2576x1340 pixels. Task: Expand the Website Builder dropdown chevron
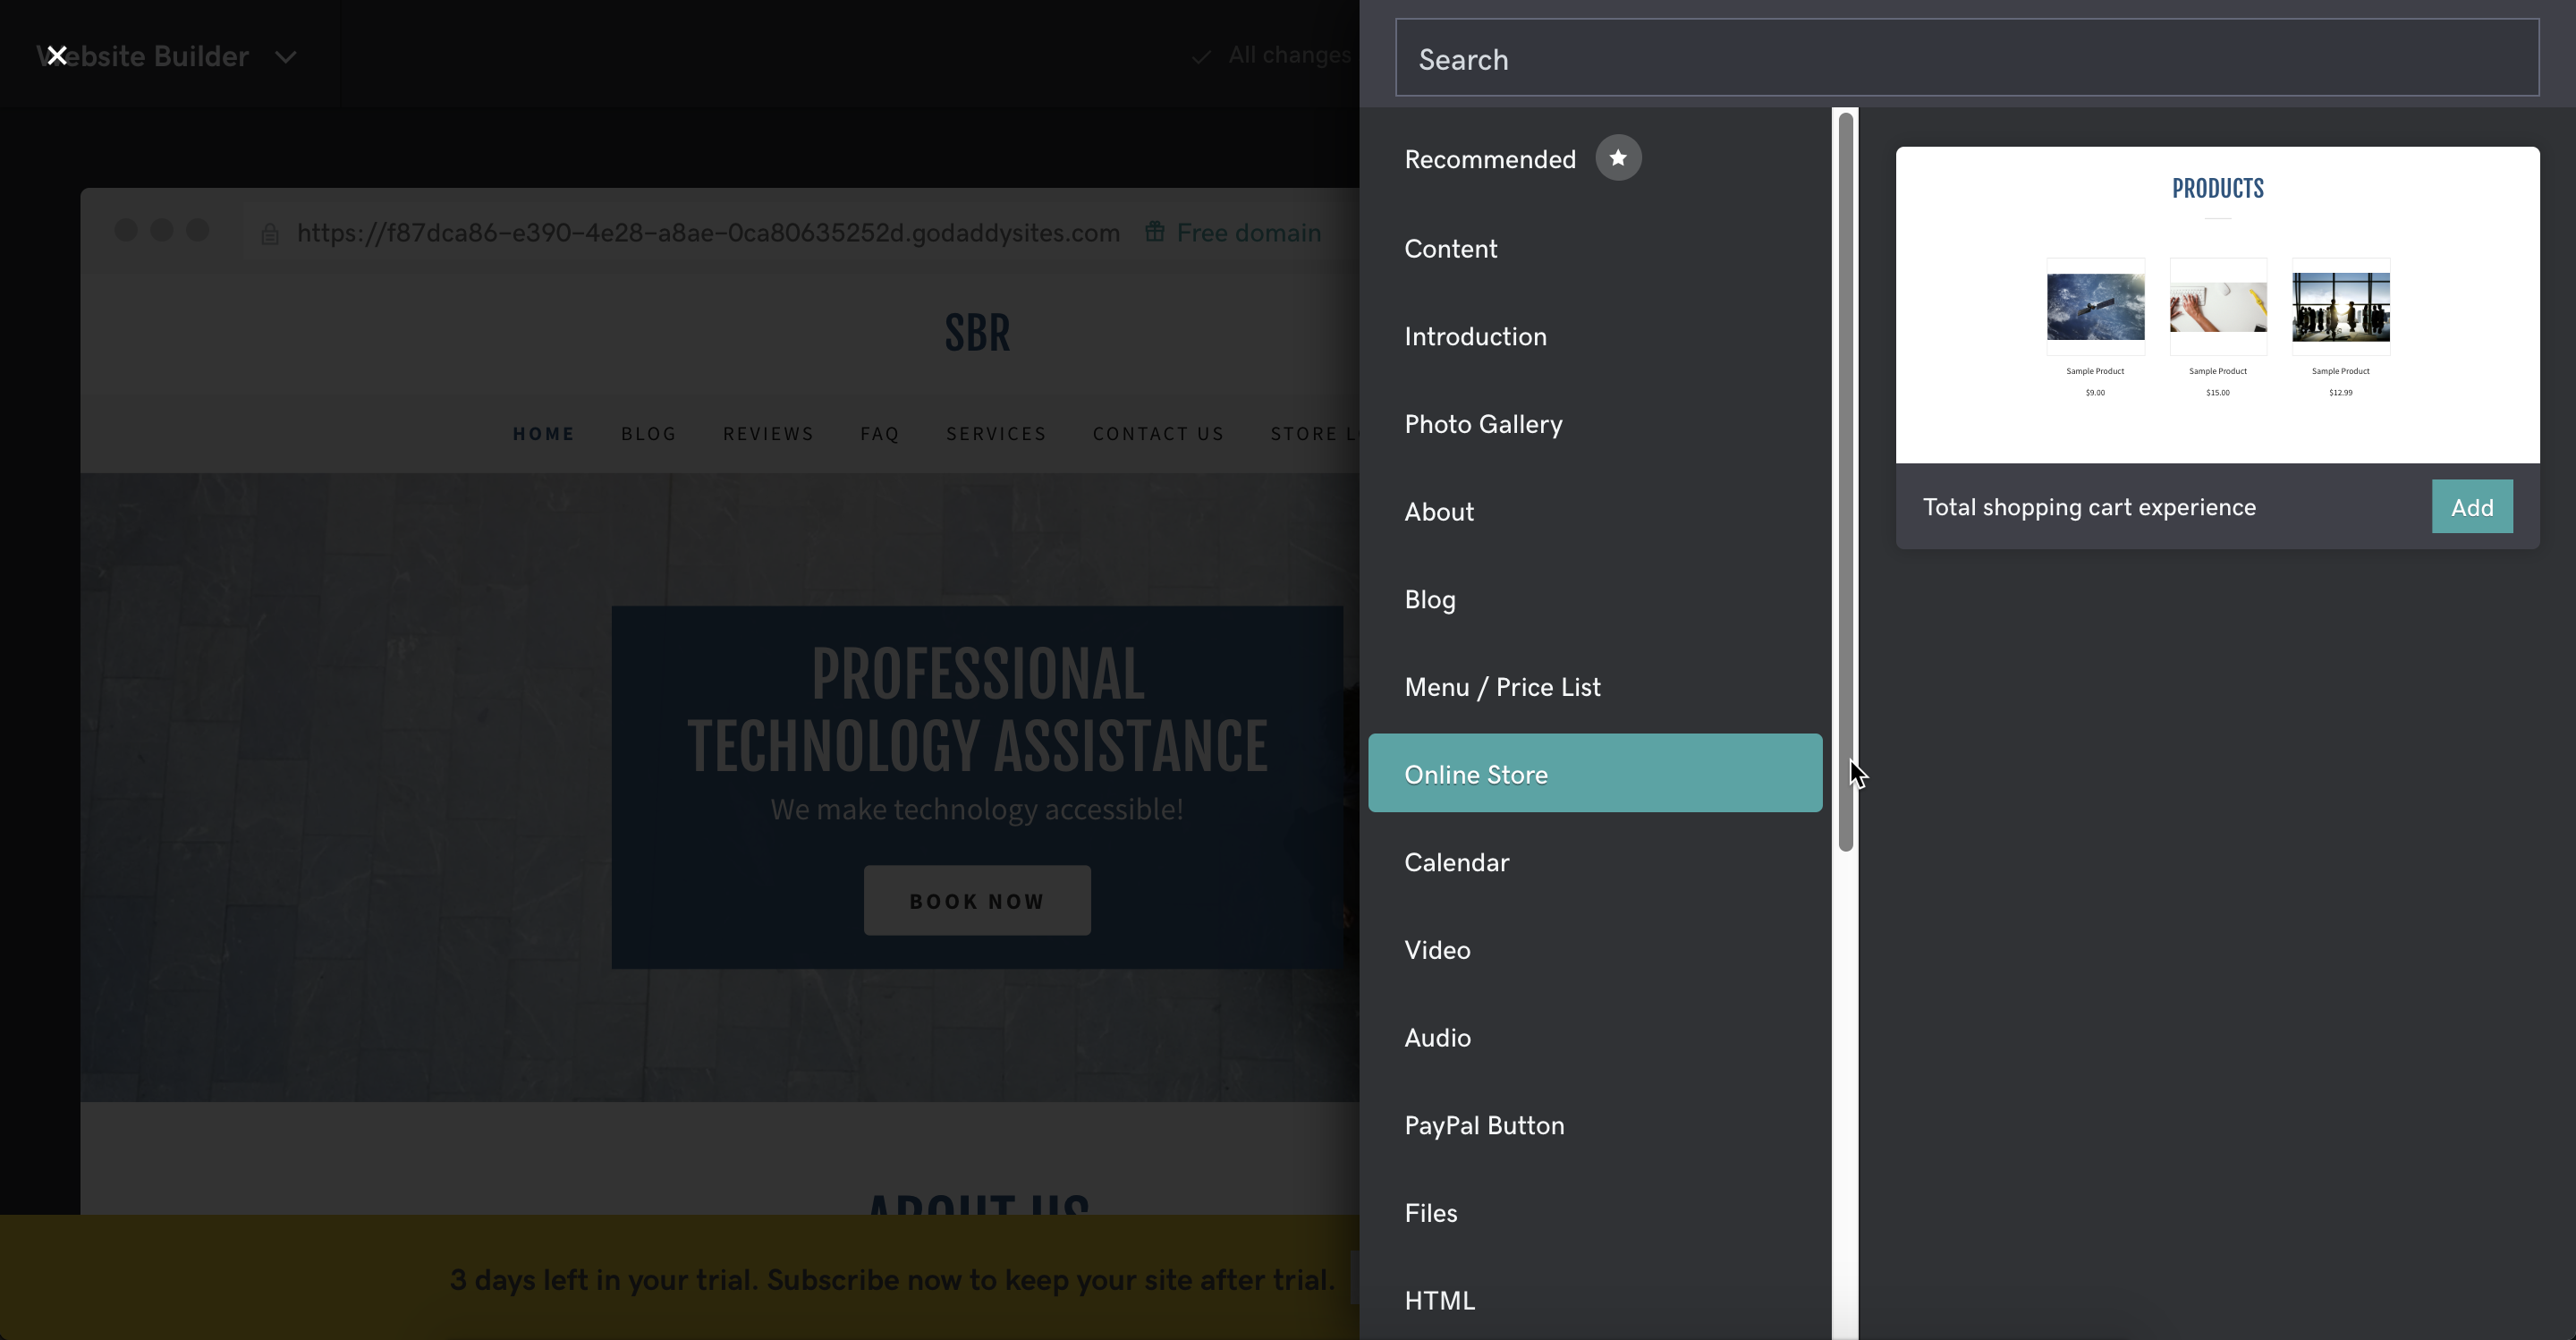(286, 57)
